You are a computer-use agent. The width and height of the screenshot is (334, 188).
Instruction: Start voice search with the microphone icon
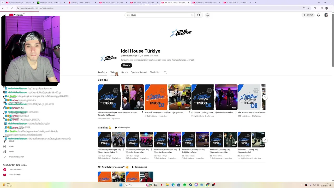click(207, 15)
